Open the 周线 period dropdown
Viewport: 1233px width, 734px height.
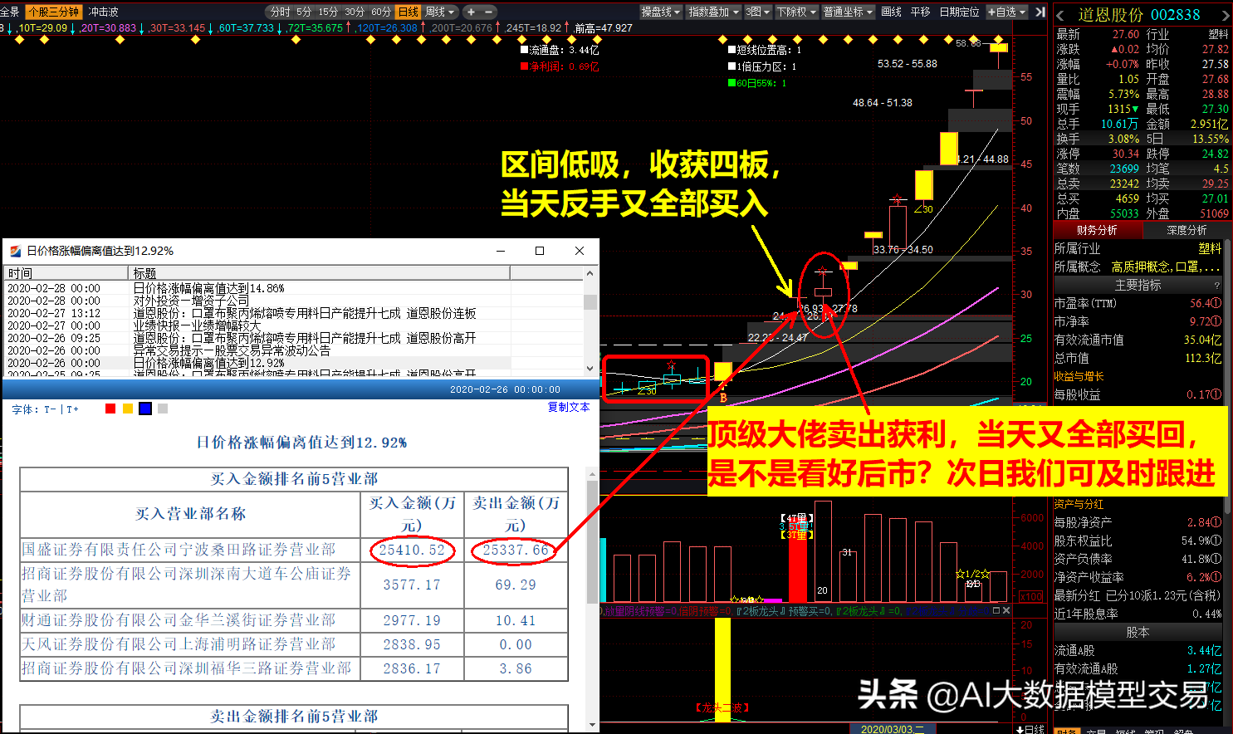(x=440, y=12)
